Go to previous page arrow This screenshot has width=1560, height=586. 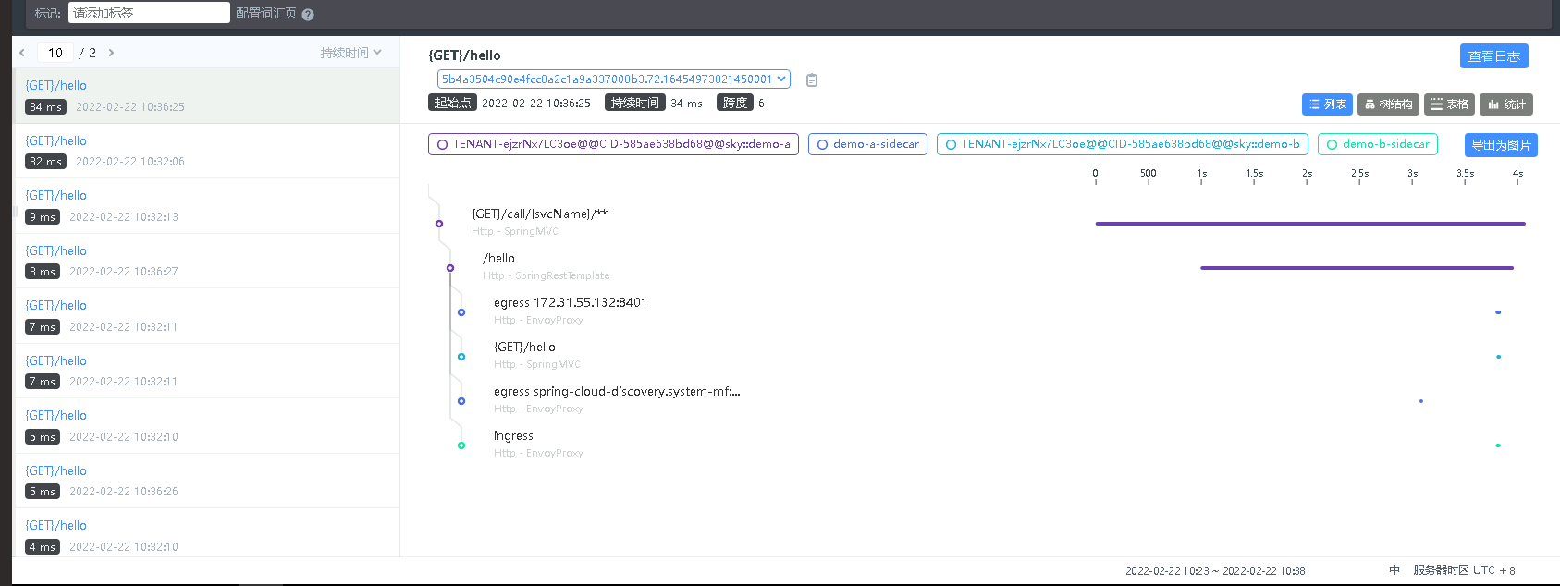pyautogui.click(x=22, y=53)
